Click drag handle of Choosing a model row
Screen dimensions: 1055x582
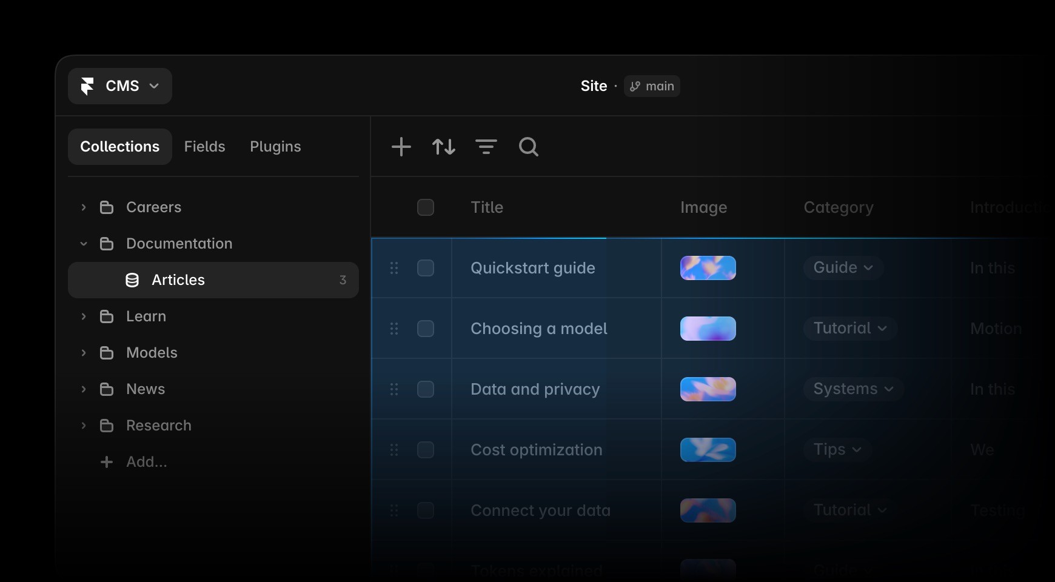click(394, 329)
